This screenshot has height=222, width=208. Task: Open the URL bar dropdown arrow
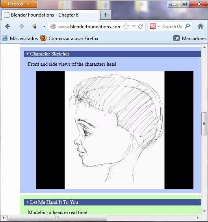(x=134, y=26)
